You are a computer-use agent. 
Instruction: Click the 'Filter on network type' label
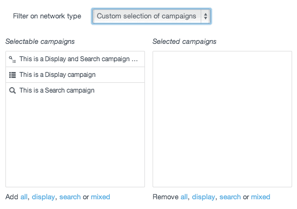[x=47, y=16]
